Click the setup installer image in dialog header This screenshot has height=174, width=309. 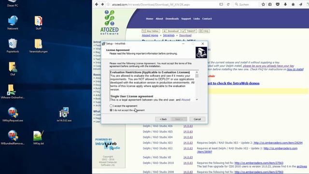[x=201, y=53]
